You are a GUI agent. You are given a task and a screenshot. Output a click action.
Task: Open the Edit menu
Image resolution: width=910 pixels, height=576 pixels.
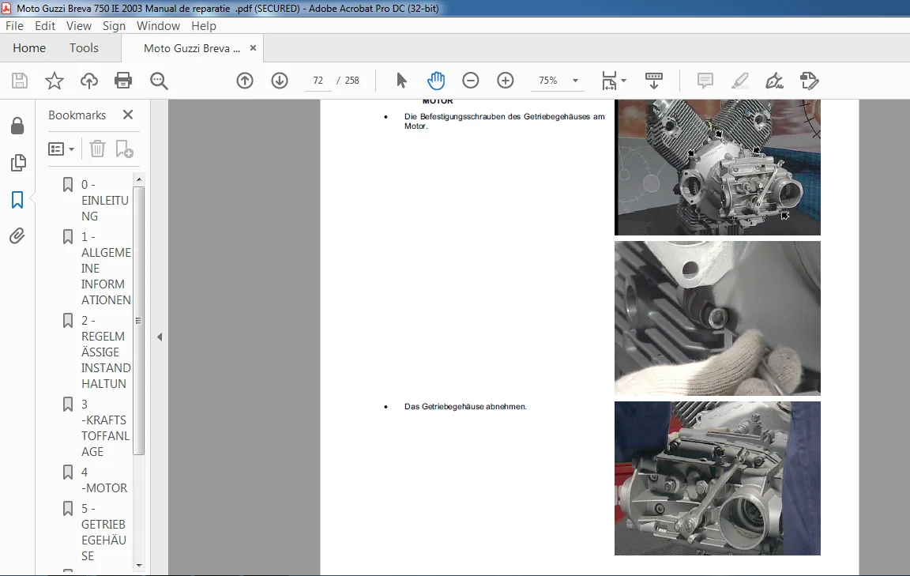45,26
